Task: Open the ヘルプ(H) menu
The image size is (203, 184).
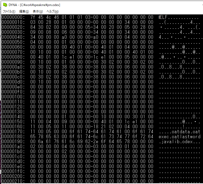Action: coord(53,12)
